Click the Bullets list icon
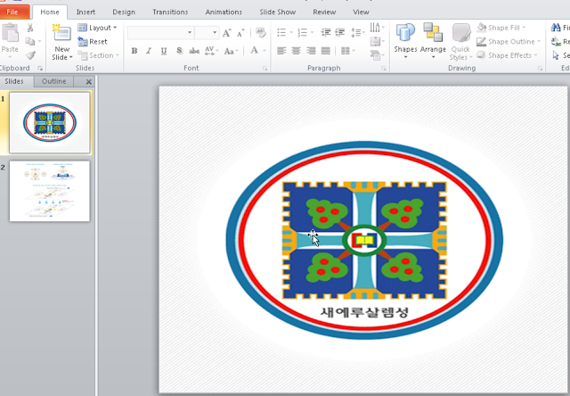 281,33
